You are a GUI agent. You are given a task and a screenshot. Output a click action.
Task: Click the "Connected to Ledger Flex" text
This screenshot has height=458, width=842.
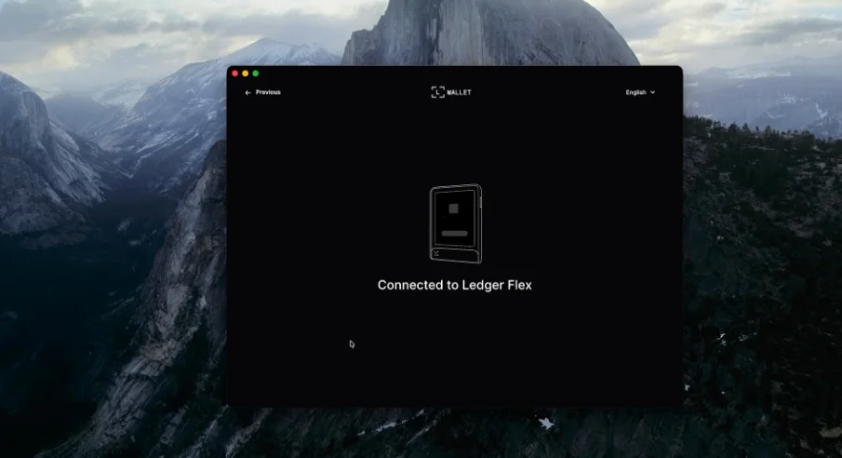click(x=455, y=285)
